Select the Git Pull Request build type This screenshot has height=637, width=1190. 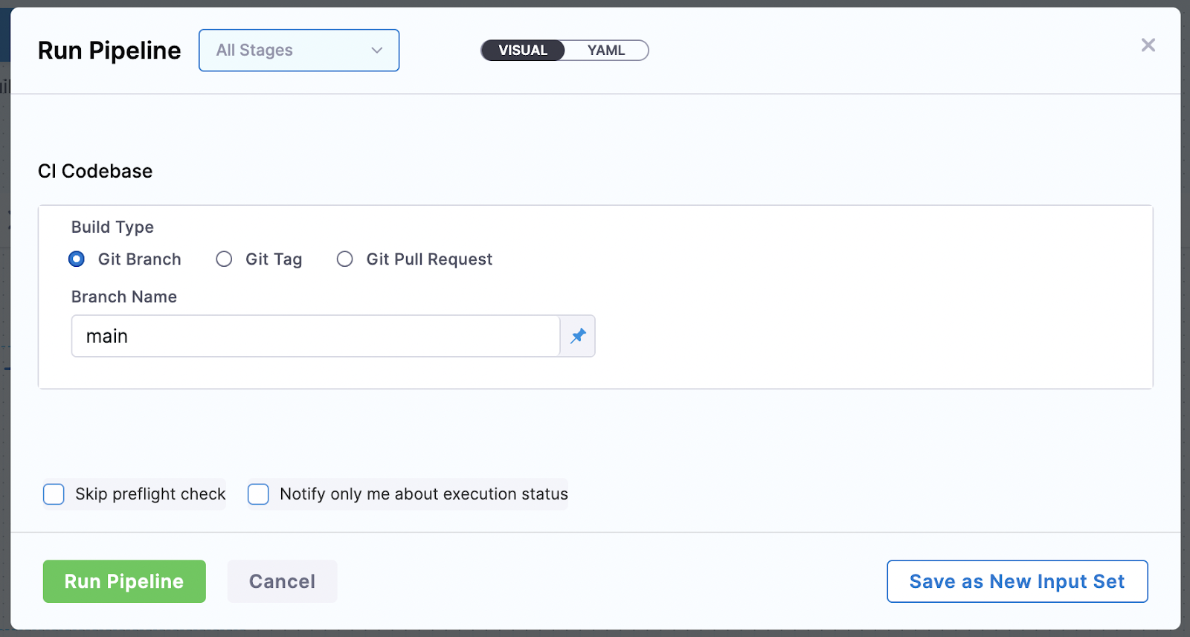[x=344, y=259]
